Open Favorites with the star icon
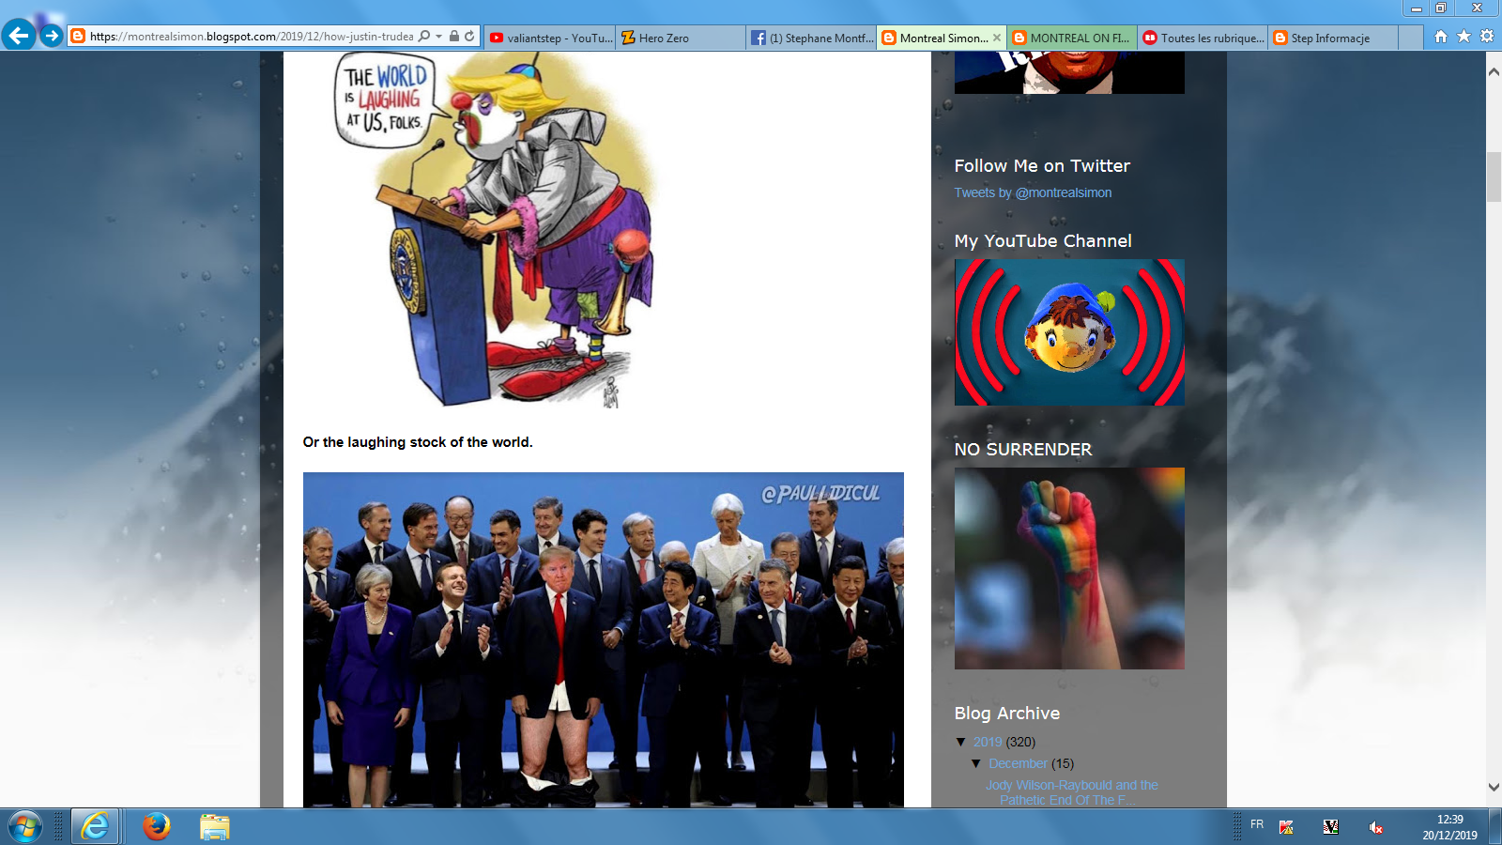This screenshot has height=845, width=1502. [1464, 37]
